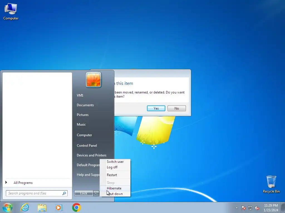The width and height of the screenshot is (285, 213).
Task: Open Devices and Printers
Action: [x=91, y=155]
